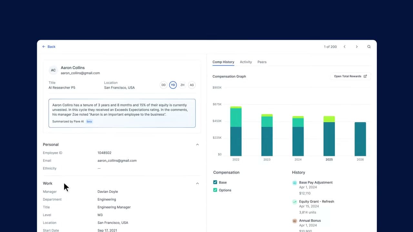The height and width of the screenshot is (232, 413).
Task: Click the Beta badge next to Pave AI
Action: (89, 121)
